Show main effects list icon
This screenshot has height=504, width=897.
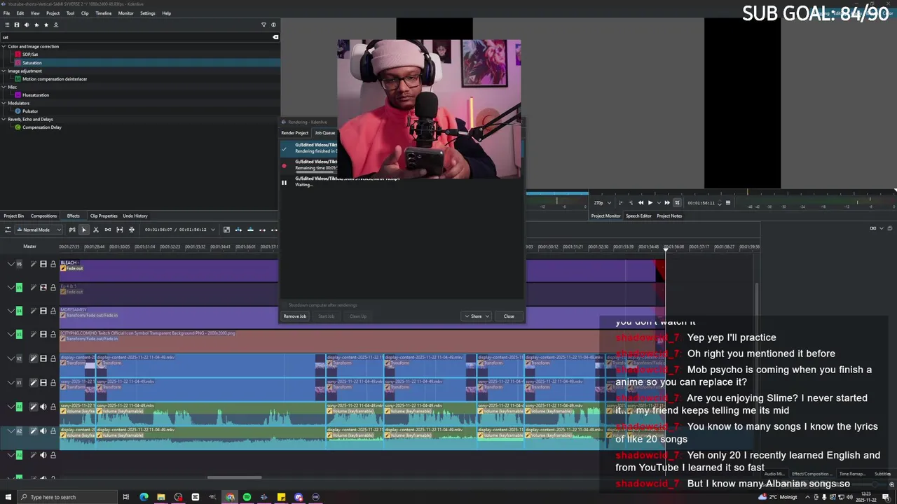pyautogui.click(x=7, y=24)
